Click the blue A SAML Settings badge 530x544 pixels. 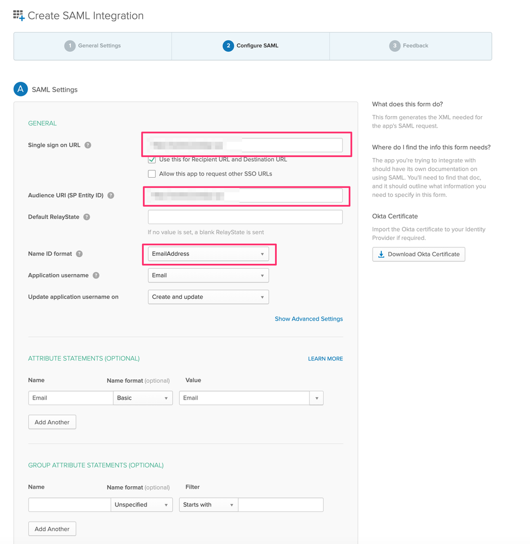coord(21,89)
